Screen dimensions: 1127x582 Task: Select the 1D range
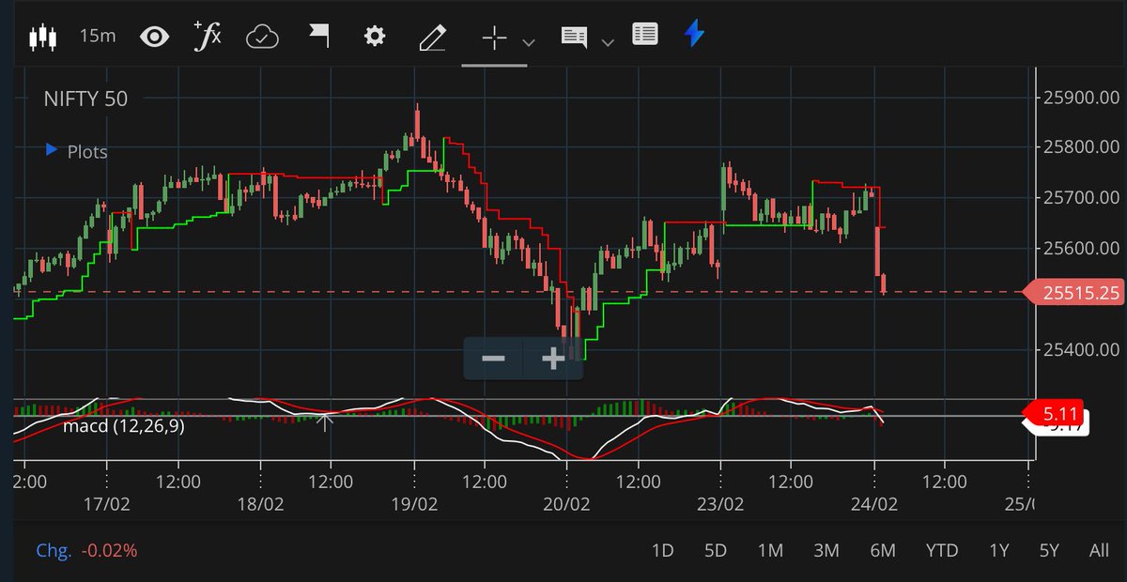(x=663, y=551)
